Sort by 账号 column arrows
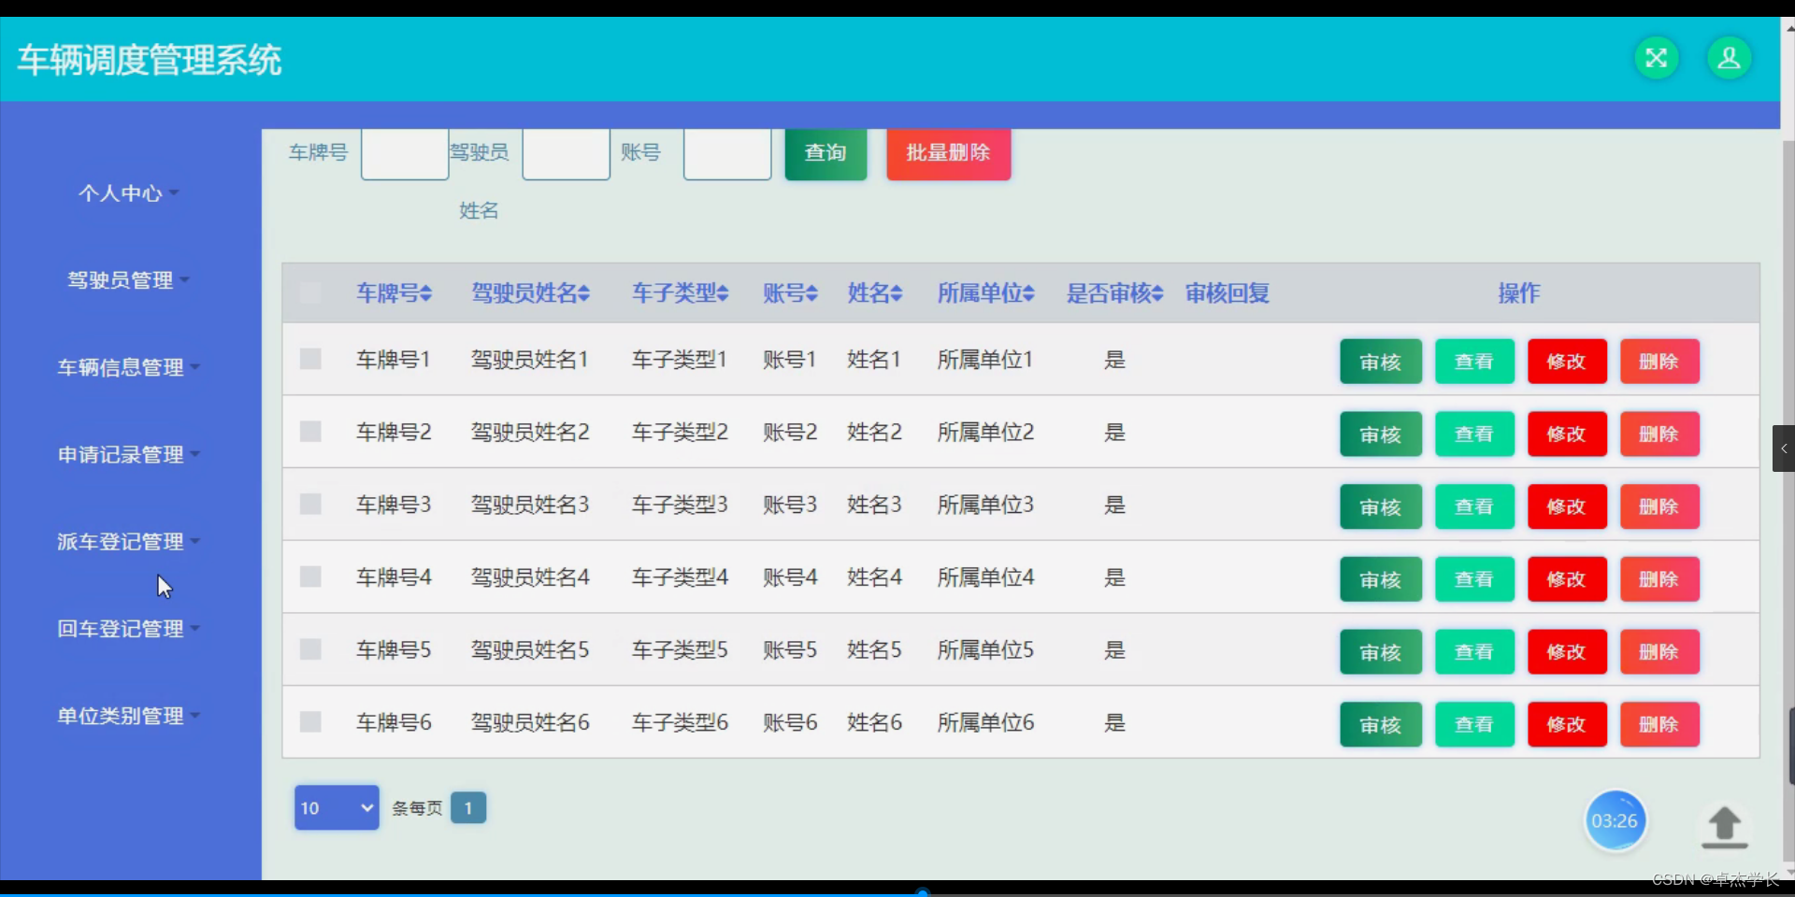The image size is (1795, 897). coord(811,293)
